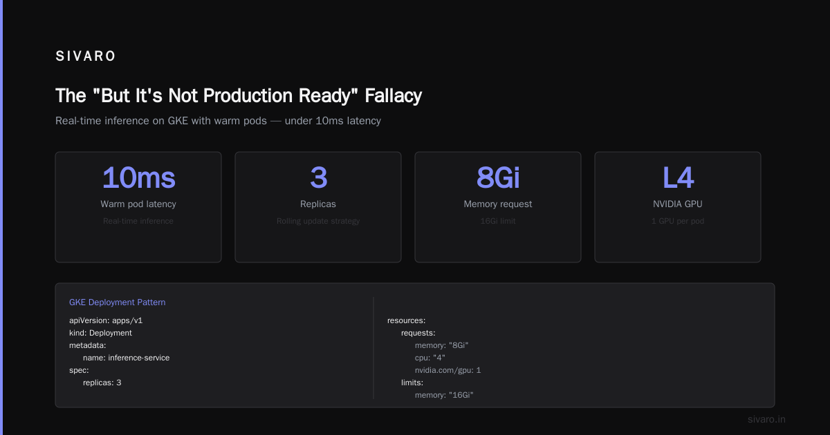Select the "Warm pod latency" label
830x435 pixels.
click(x=138, y=204)
